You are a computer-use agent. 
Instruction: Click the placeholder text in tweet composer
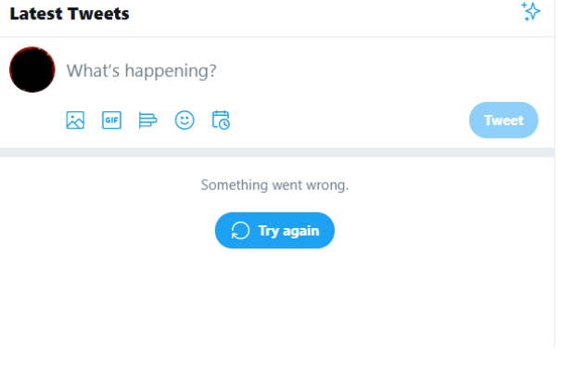142,70
